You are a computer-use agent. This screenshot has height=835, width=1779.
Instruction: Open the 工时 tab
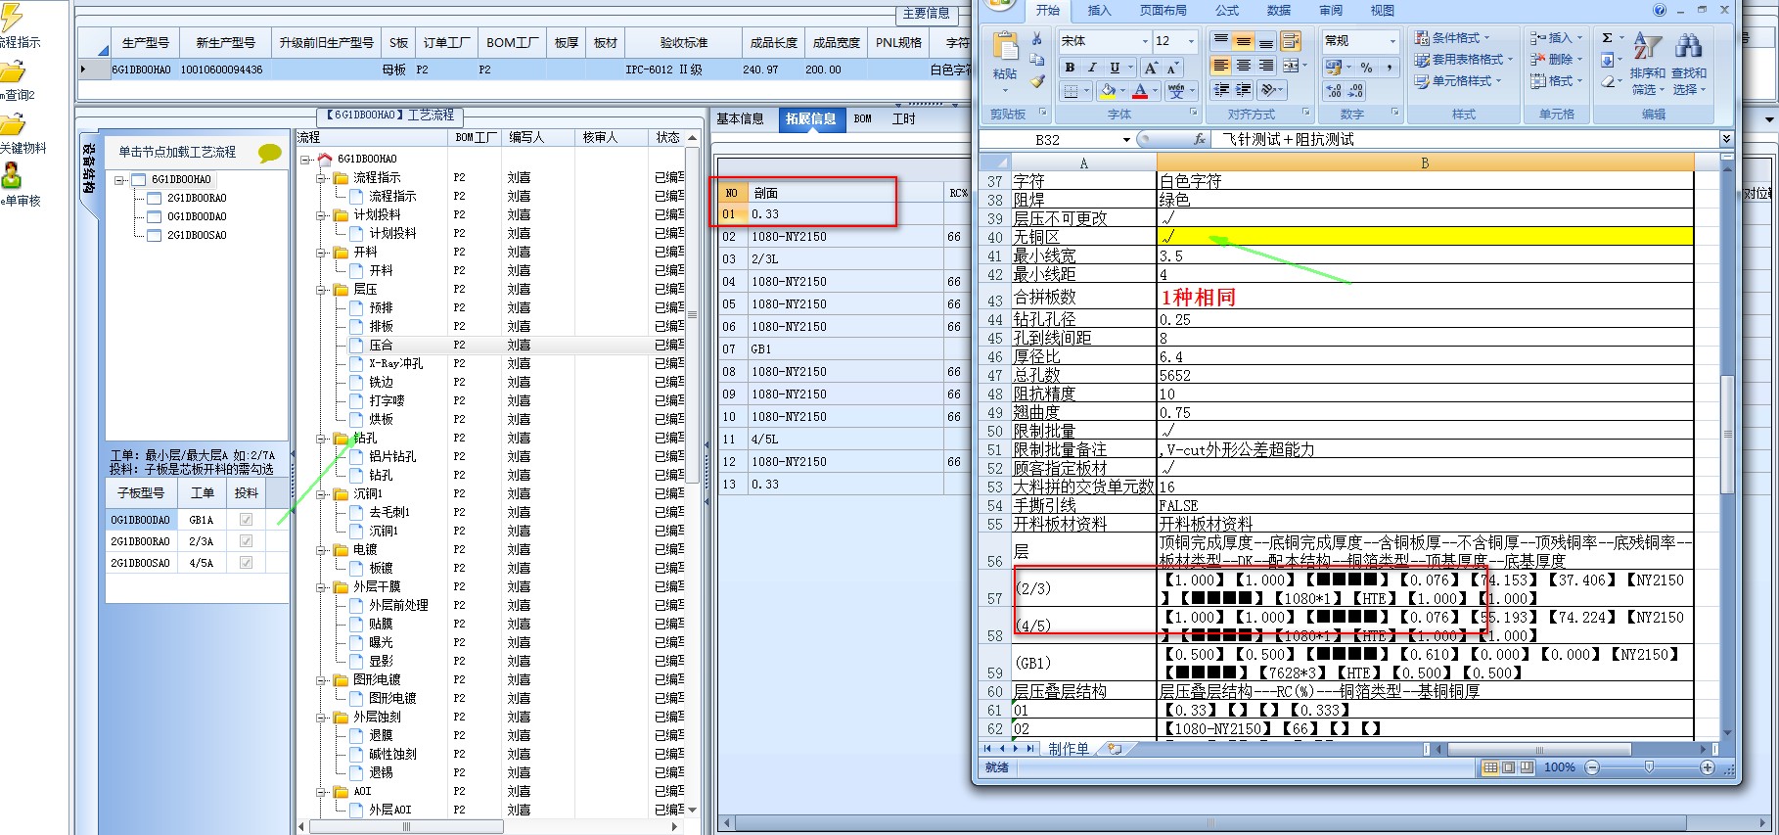[x=903, y=118]
